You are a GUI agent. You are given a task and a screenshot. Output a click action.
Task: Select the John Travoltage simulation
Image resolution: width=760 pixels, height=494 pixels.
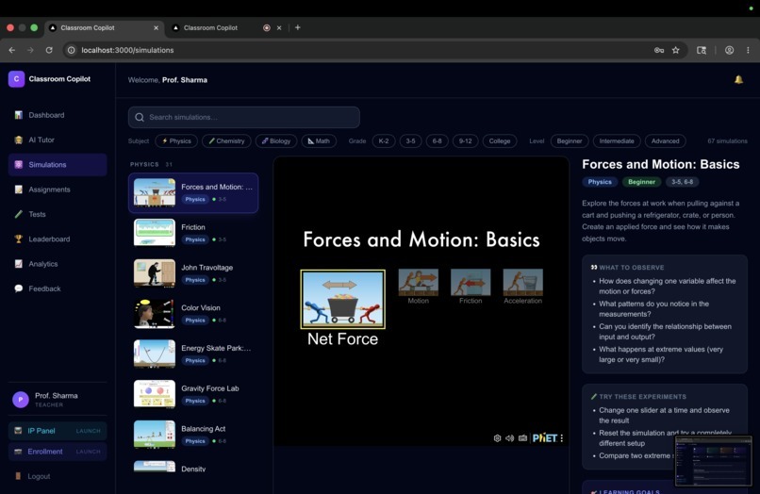(193, 273)
